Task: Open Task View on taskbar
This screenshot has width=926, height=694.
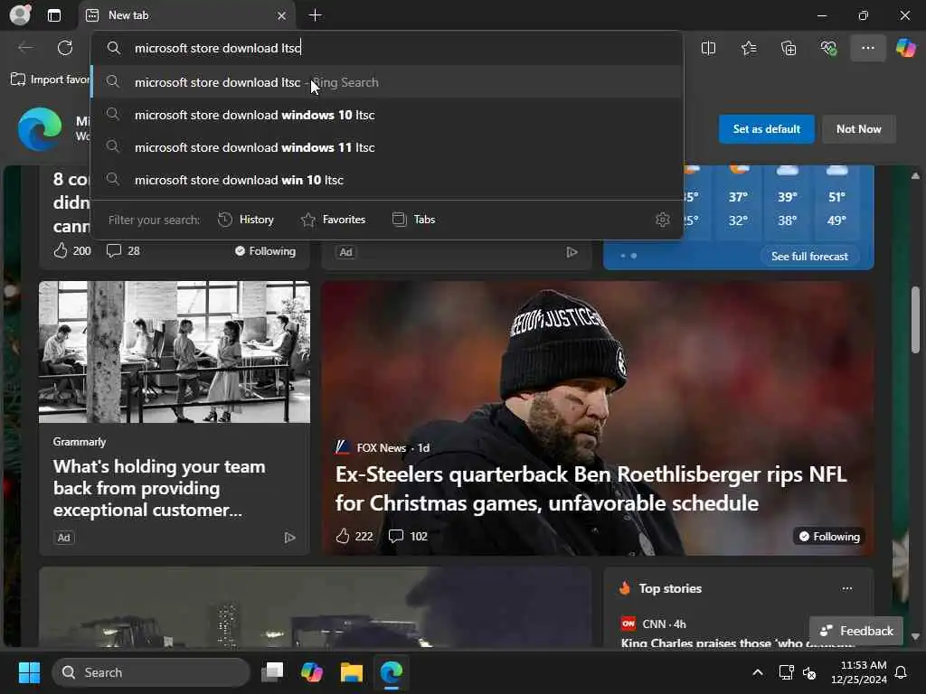Action: pos(272,672)
